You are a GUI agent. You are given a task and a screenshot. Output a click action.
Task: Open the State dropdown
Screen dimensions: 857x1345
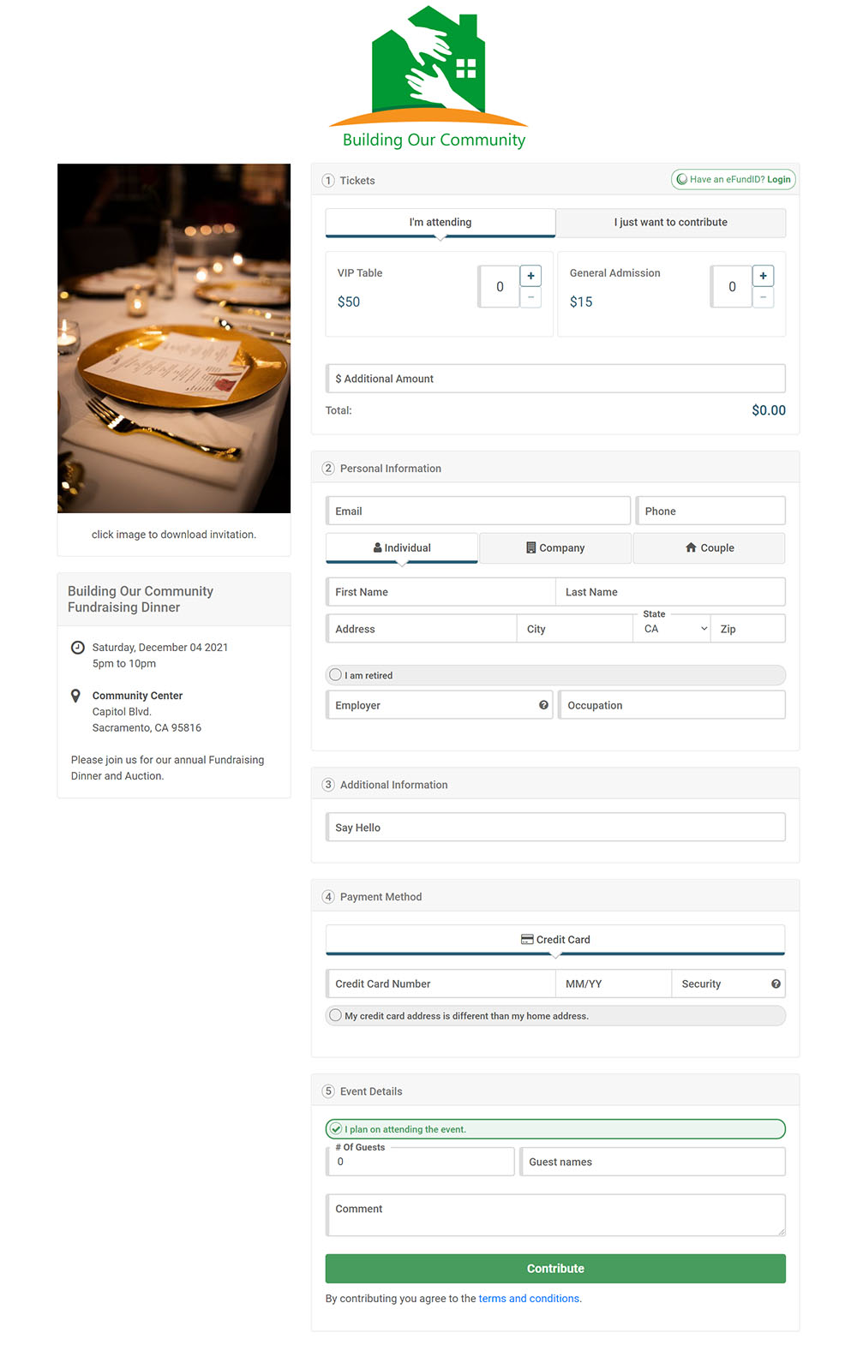click(674, 629)
